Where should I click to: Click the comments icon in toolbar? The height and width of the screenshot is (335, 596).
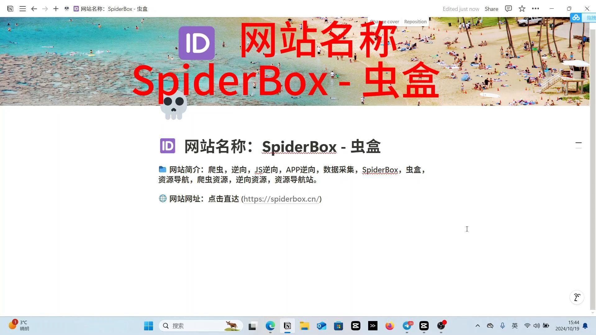pyautogui.click(x=508, y=9)
